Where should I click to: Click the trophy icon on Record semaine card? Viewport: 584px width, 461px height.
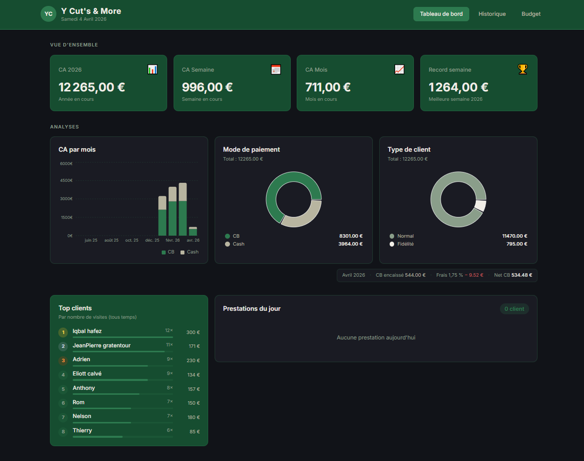(523, 69)
